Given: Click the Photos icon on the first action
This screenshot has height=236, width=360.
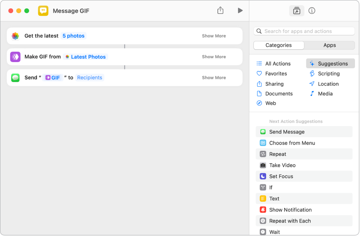Looking at the screenshot, I should tap(15, 36).
